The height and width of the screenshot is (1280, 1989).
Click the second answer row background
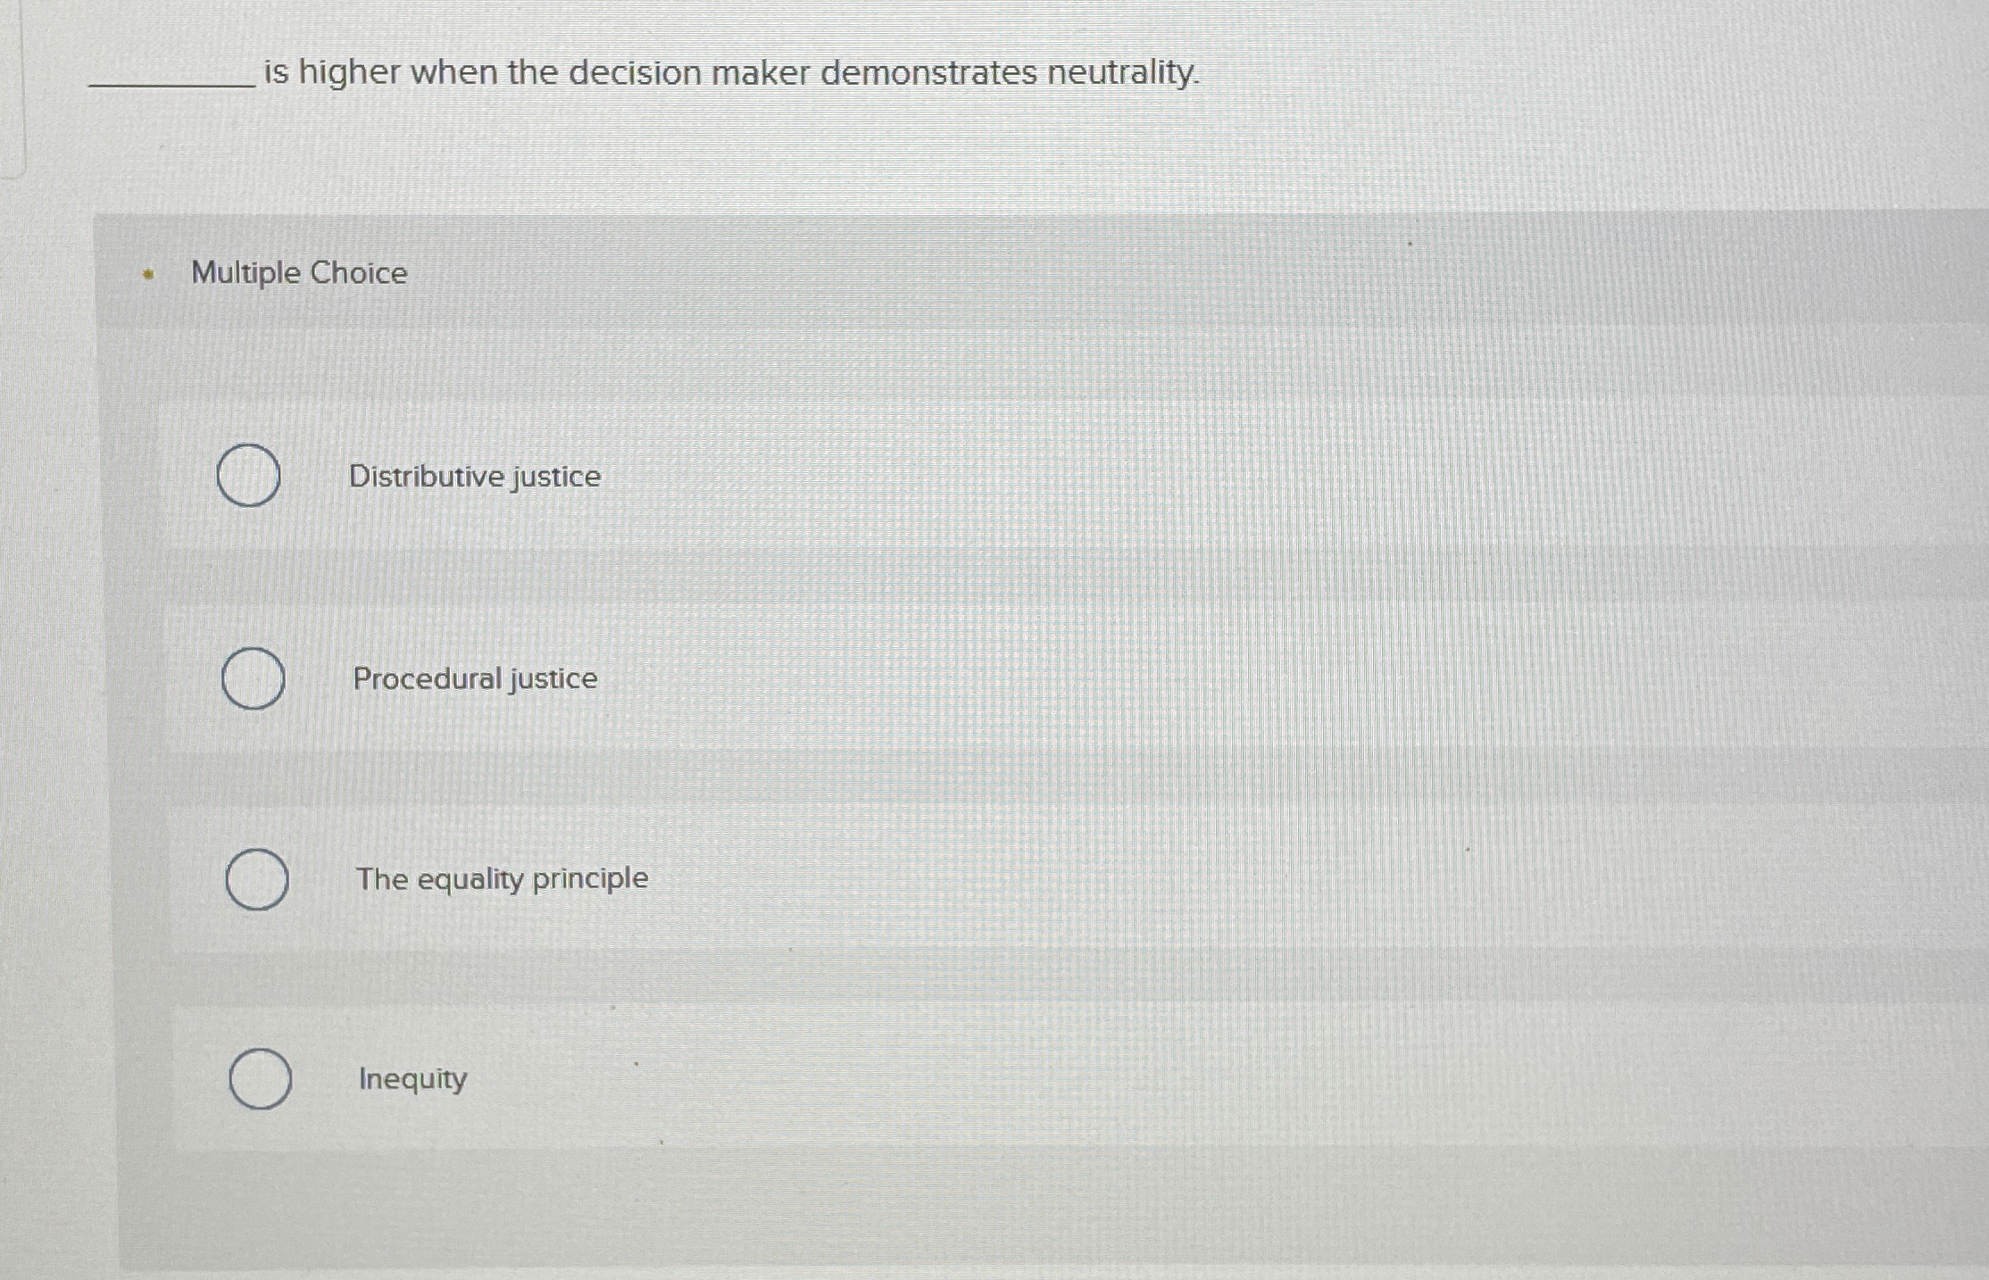coord(1071,680)
